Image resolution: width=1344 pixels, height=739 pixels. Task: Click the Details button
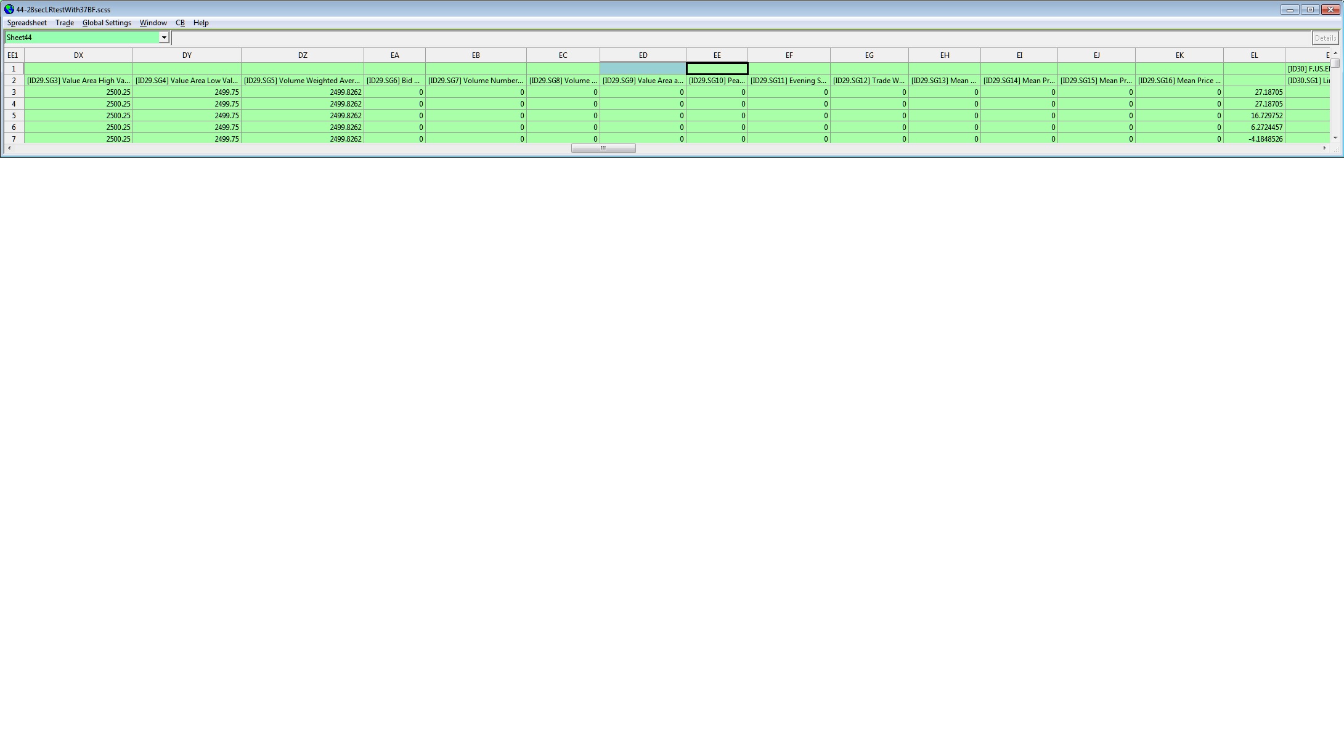tap(1324, 38)
